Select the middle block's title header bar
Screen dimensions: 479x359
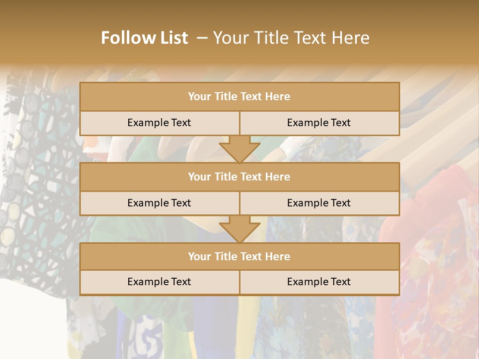point(239,177)
